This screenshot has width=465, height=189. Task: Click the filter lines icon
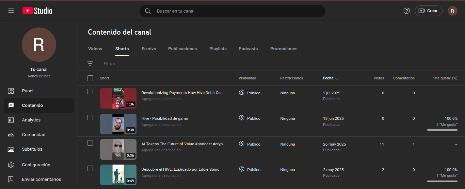(90, 63)
